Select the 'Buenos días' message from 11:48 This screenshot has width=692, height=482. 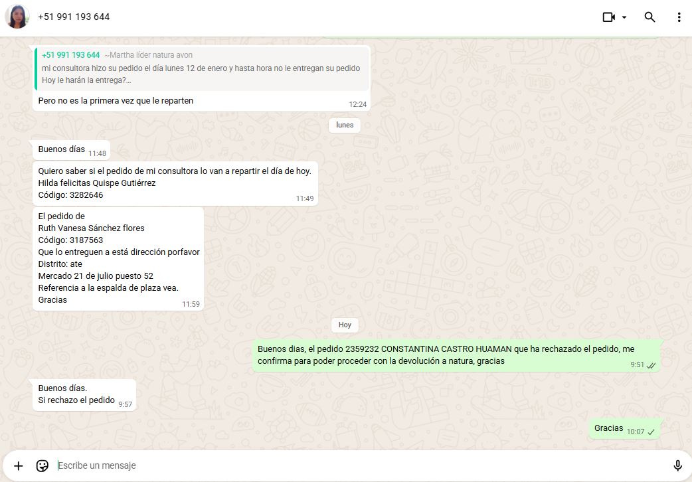pos(62,149)
